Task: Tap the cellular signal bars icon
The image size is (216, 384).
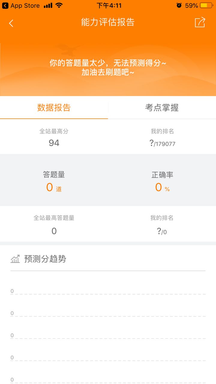Action: click(x=48, y=5)
